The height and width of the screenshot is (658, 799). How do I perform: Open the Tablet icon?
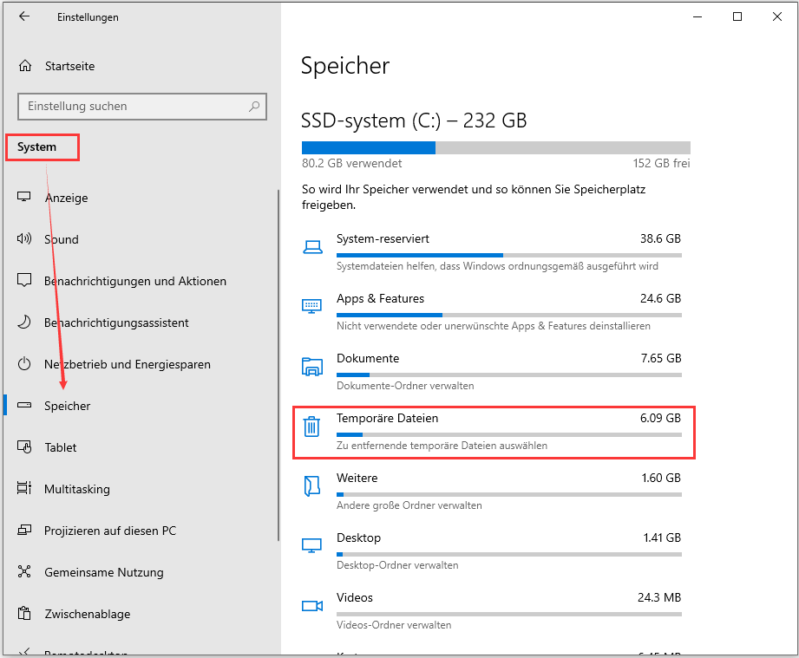24,446
